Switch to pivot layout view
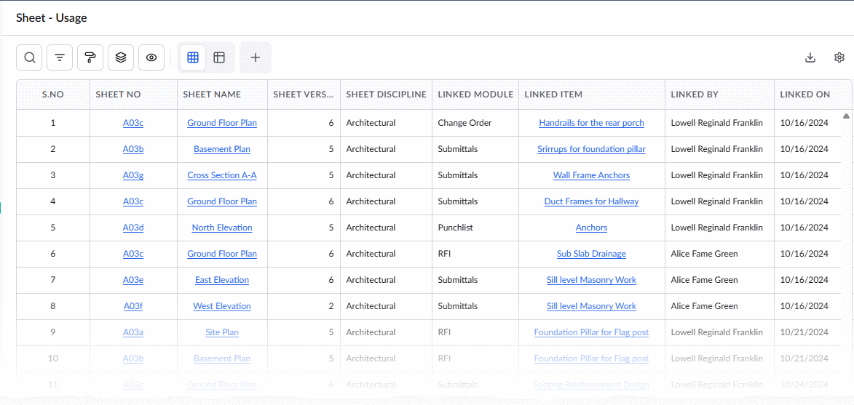Viewport: 854px width, 405px height. coord(219,57)
